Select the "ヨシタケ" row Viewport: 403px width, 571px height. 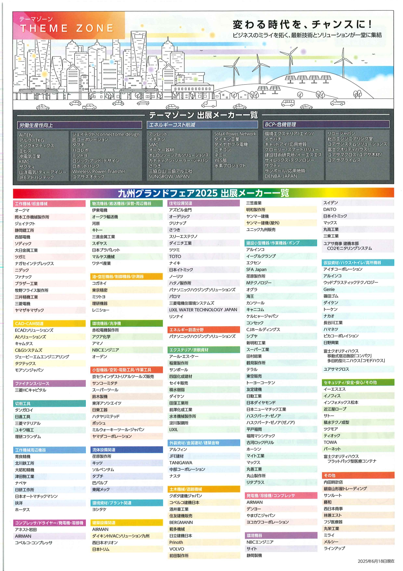(126, 510)
